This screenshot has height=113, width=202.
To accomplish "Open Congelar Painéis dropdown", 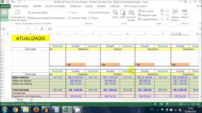I will click(x=149, y=19).
